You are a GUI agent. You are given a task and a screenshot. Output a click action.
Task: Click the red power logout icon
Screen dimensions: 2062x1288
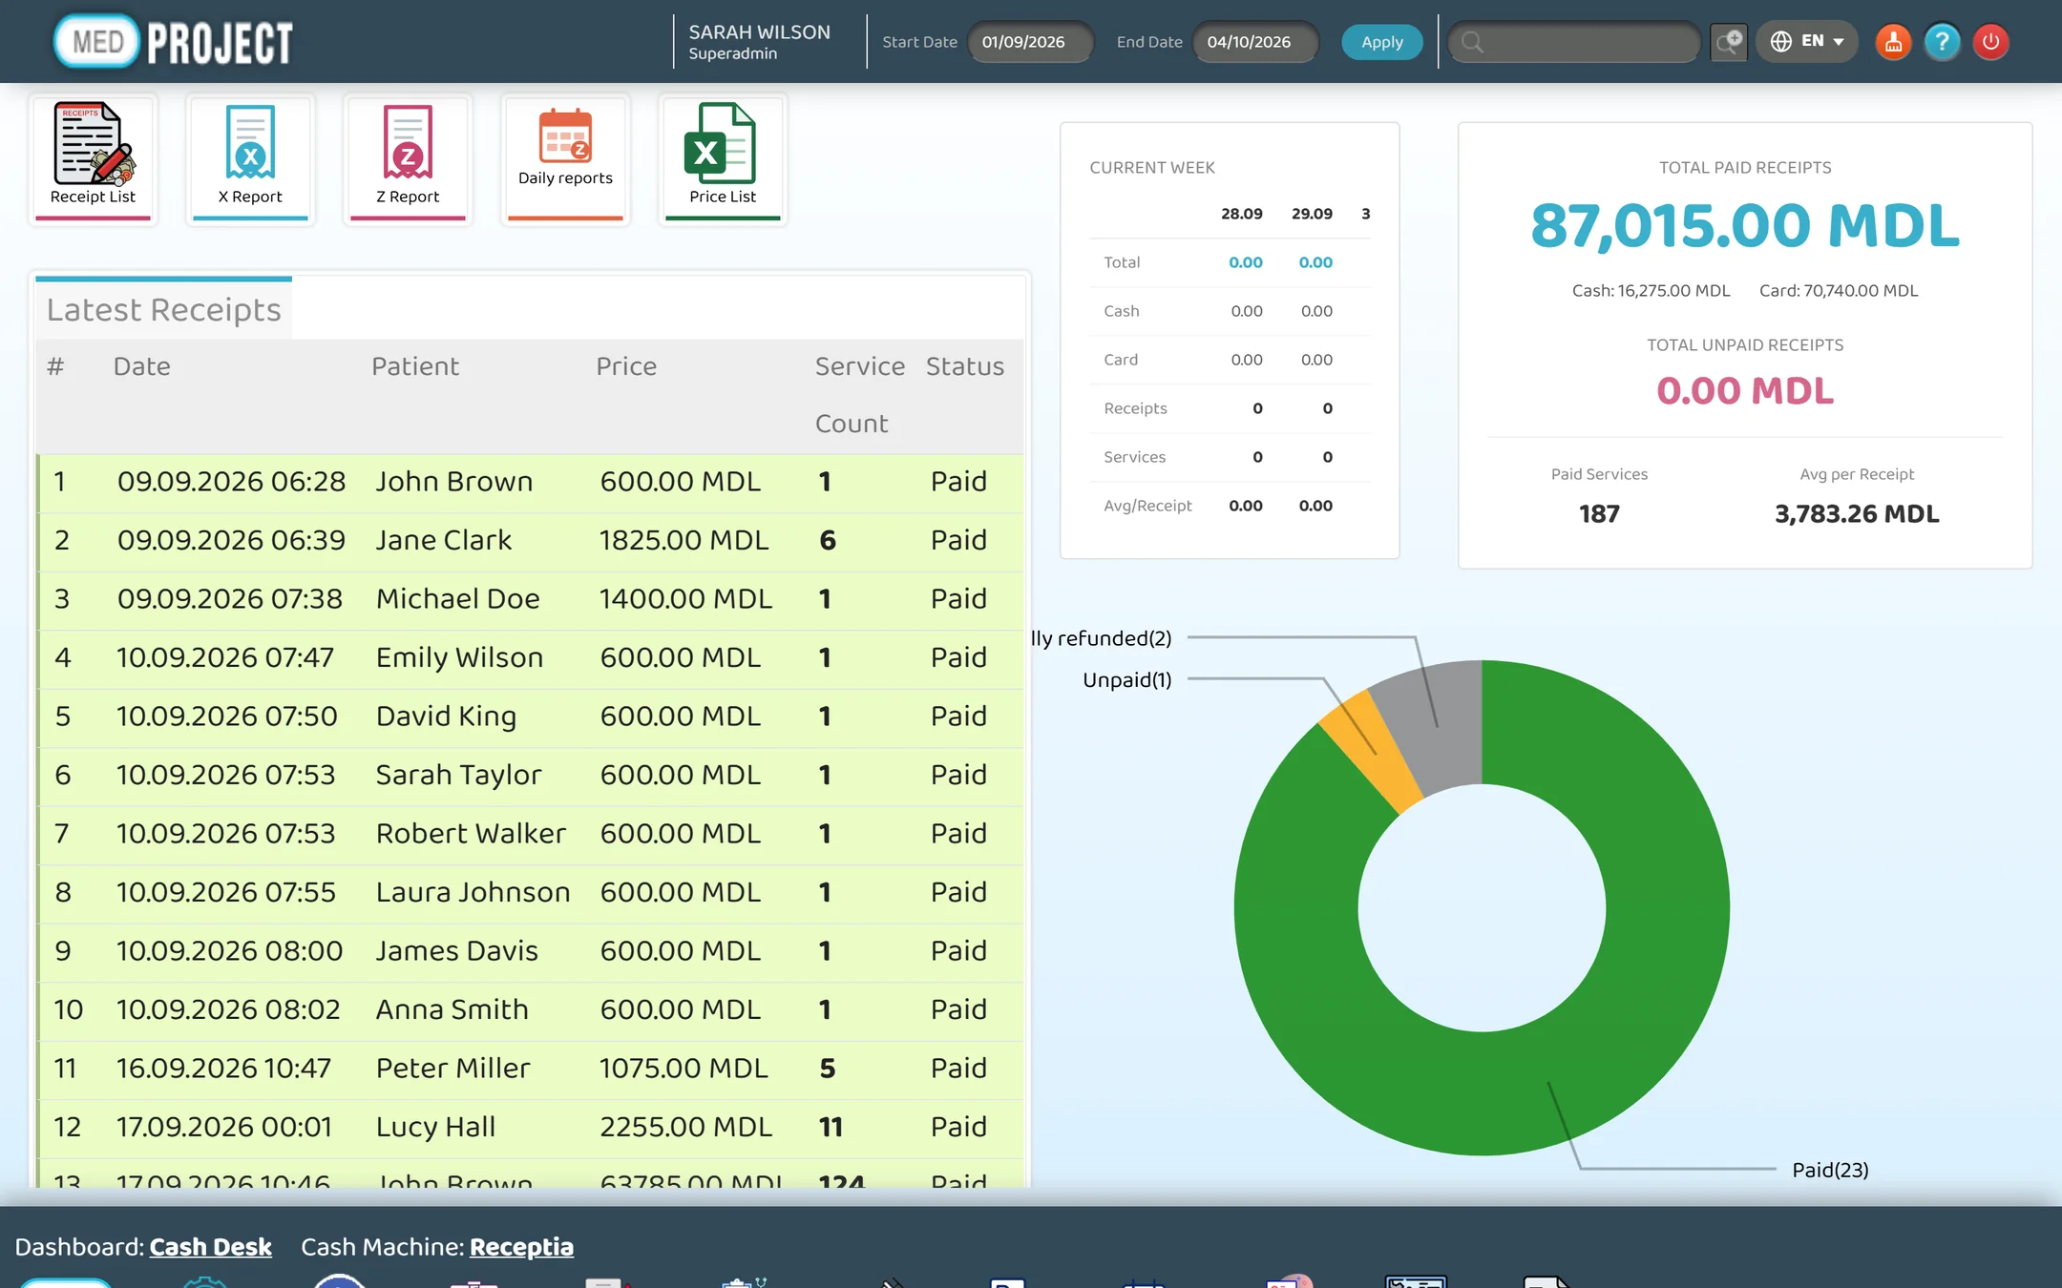[1991, 42]
